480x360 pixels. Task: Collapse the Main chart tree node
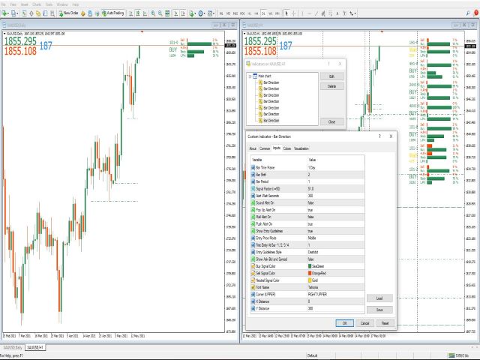[x=250, y=76]
